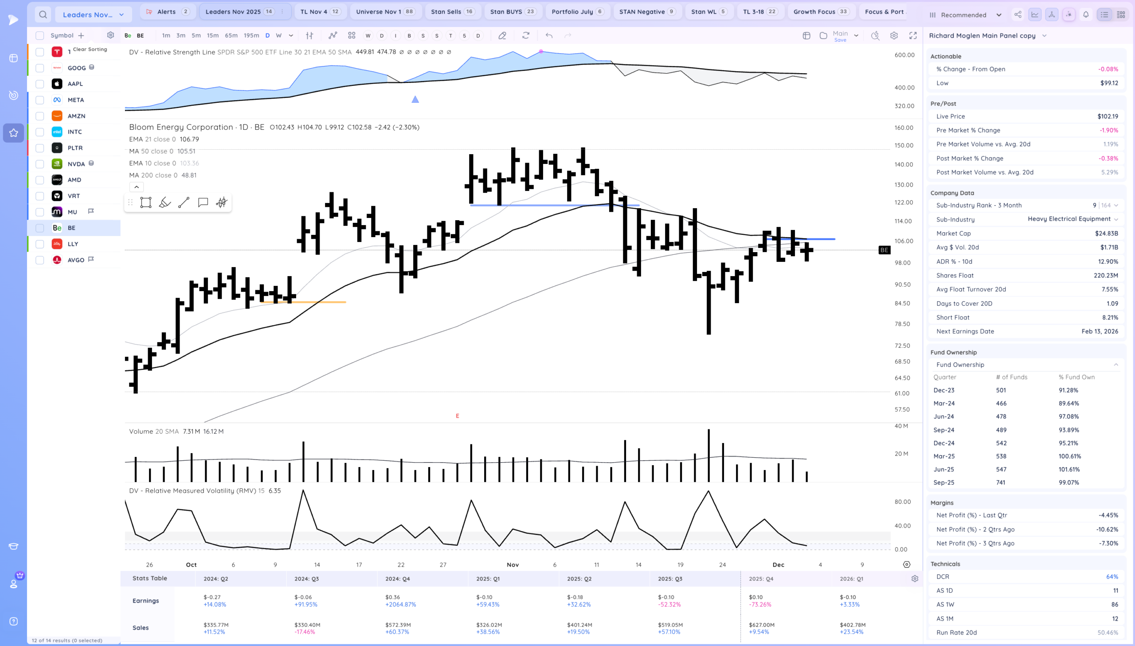Open the alerts bell icon
This screenshot has width=1135, height=646.
1086,15
